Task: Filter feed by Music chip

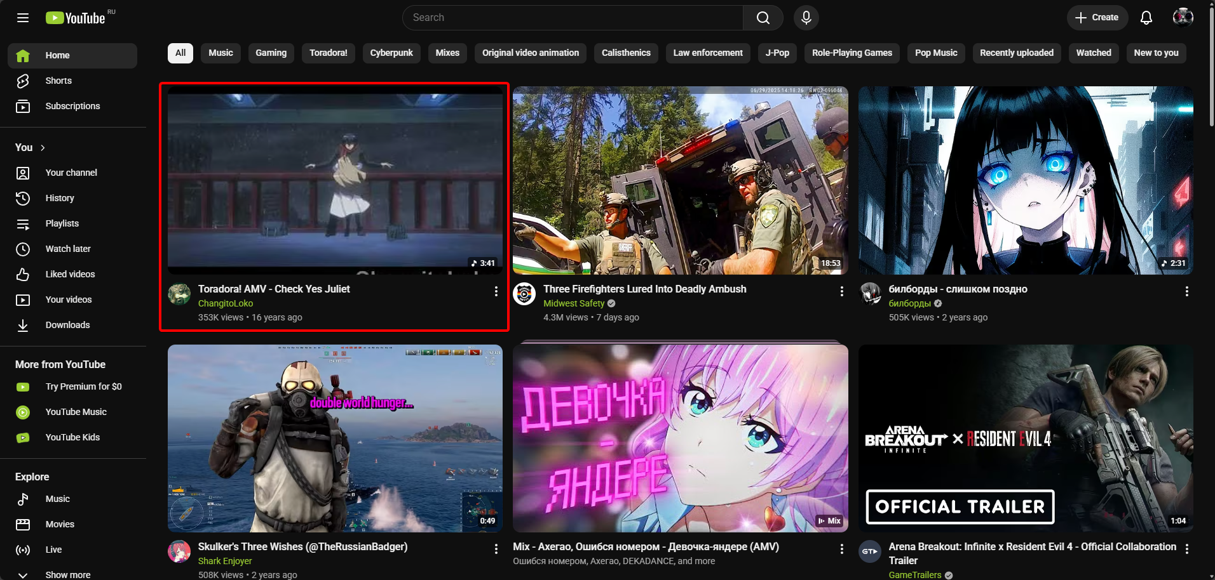Action: click(x=221, y=53)
